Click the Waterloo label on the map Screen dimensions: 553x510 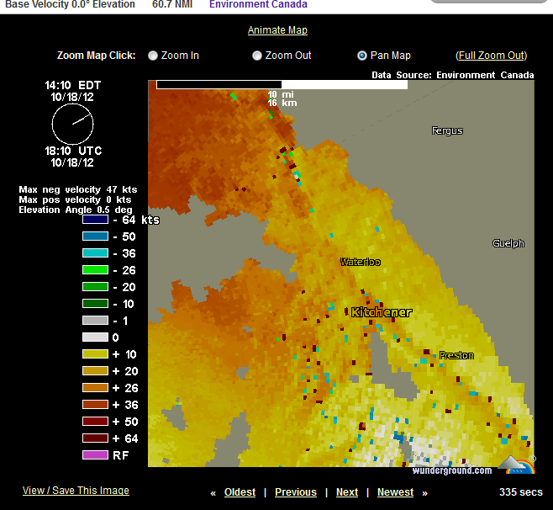coord(361,262)
